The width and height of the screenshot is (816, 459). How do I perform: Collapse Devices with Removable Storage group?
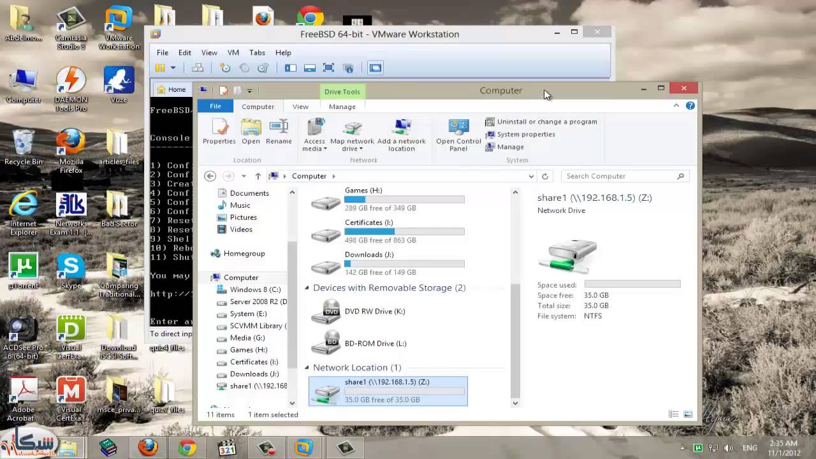(307, 288)
